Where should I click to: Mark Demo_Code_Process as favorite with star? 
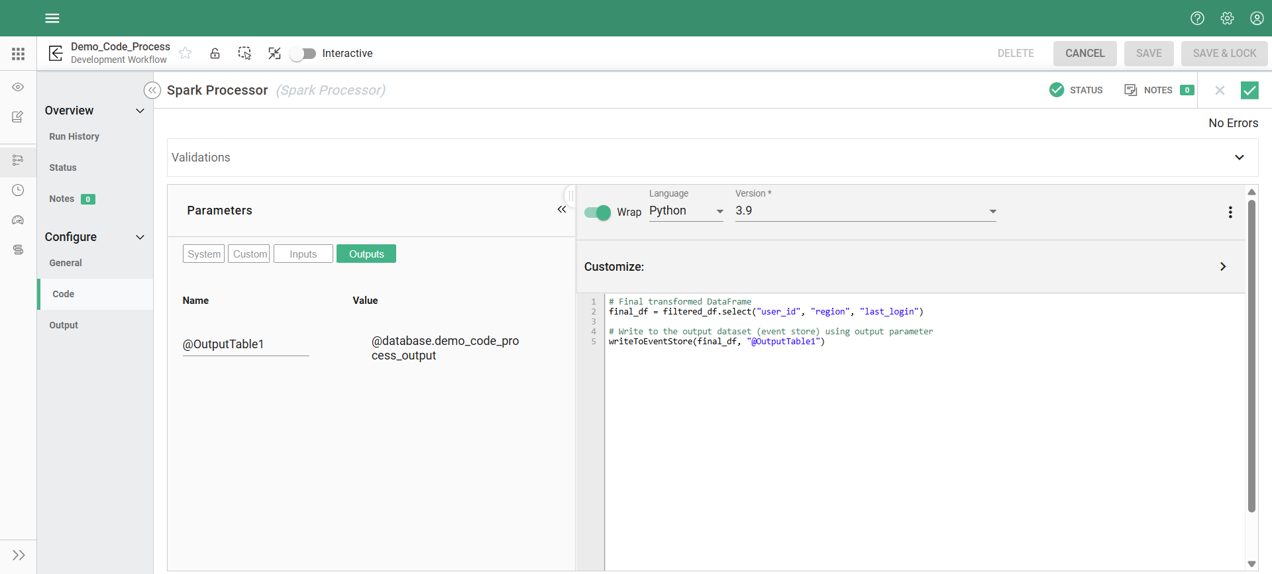(185, 53)
